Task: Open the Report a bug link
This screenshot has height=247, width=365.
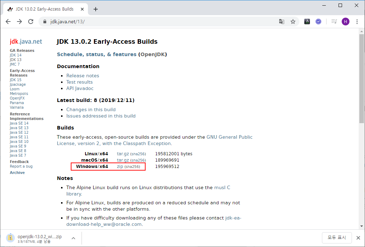Action: 21,167
